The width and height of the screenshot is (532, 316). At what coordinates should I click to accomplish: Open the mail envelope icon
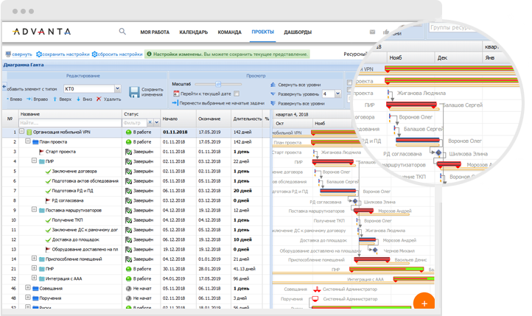point(372,32)
